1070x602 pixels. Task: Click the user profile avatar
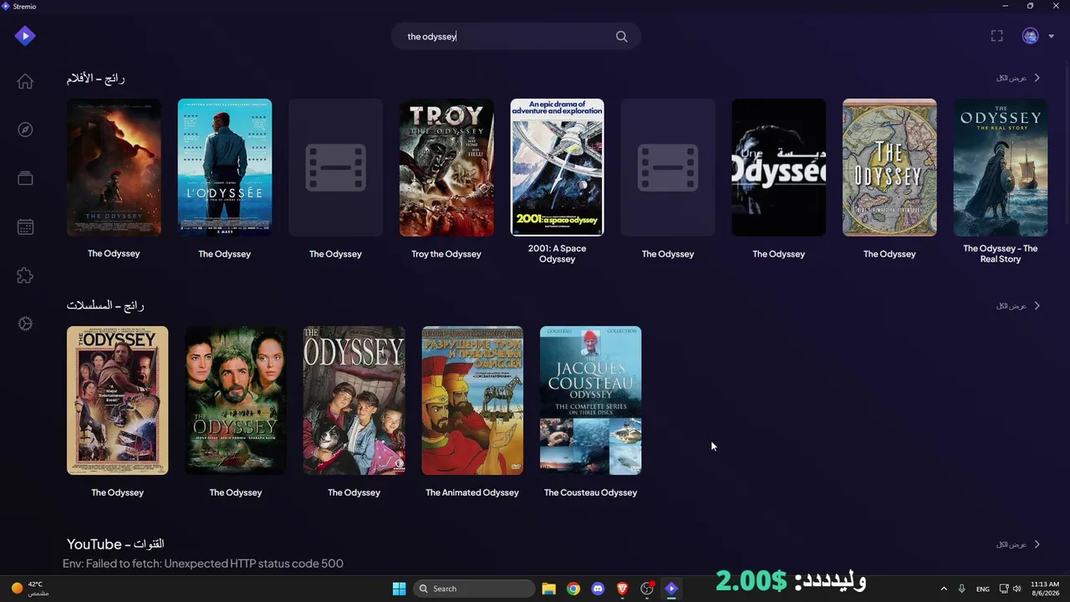1030,36
